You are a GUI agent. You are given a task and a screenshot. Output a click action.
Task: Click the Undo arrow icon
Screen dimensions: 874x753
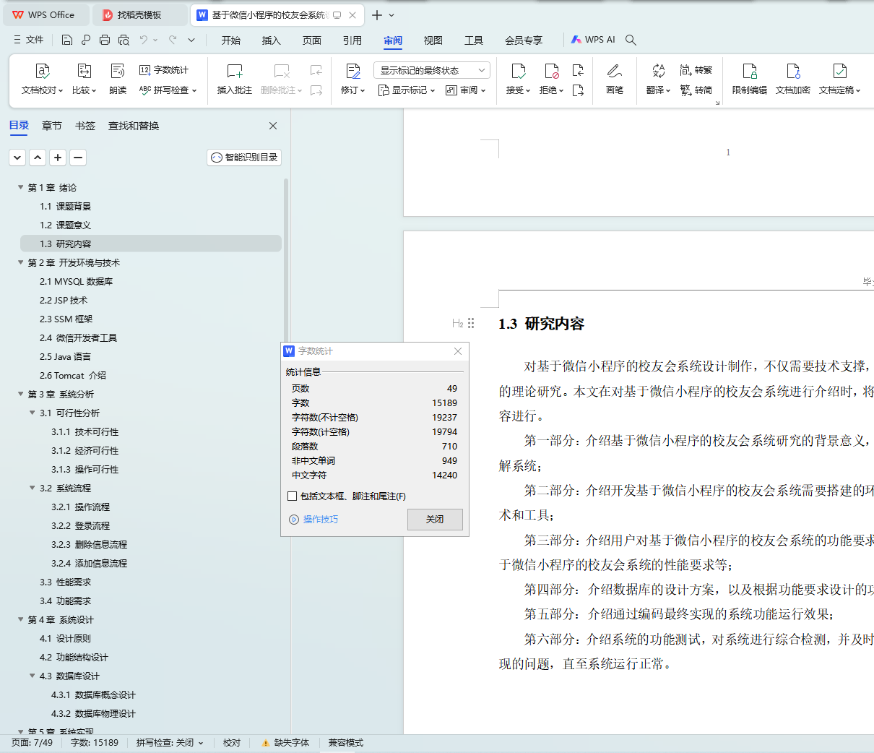click(144, 40)
